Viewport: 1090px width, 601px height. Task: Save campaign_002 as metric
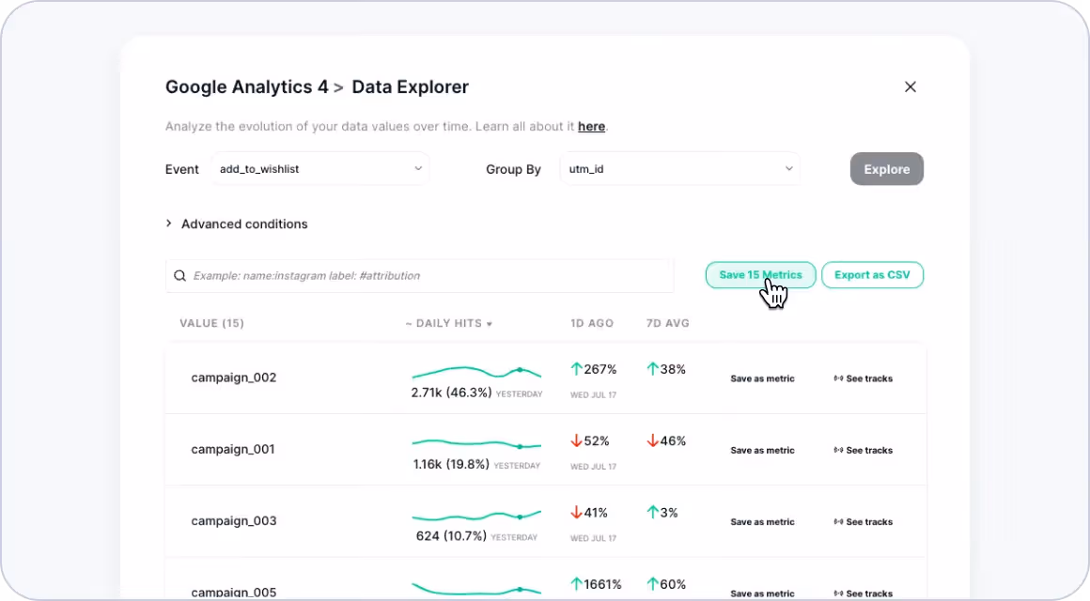point(762,378)
